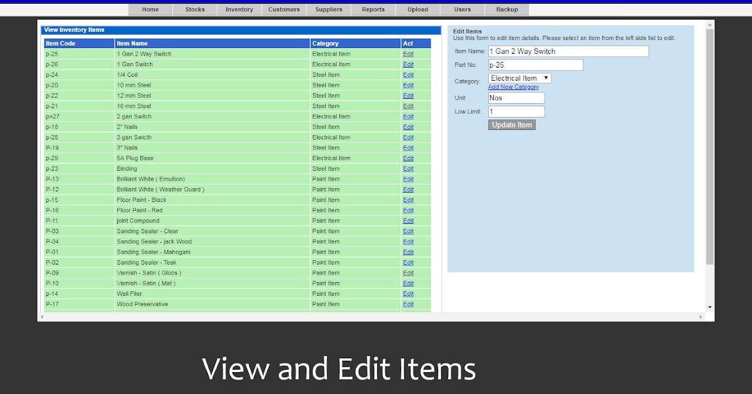Select the Low Limit input field
The height and width of the screenshot is (394, 752).
point(516,111)
